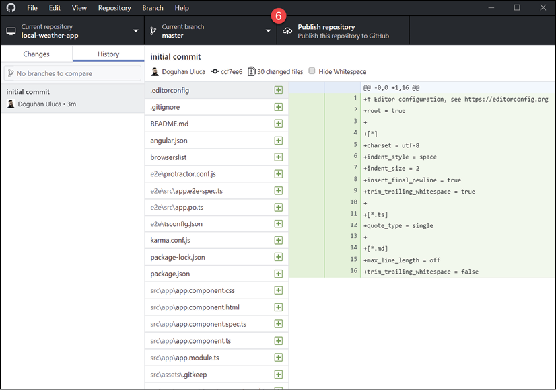Select the package.json file

tap(216, 274)
